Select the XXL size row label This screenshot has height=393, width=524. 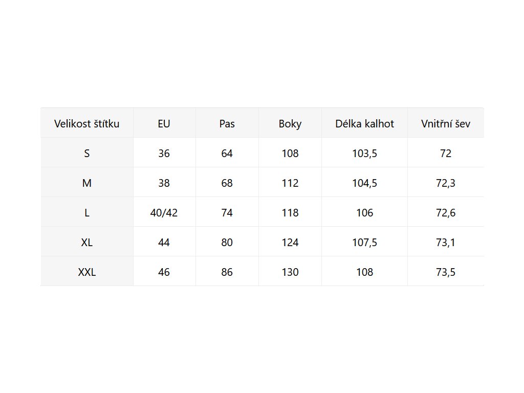tap(87, 272)
